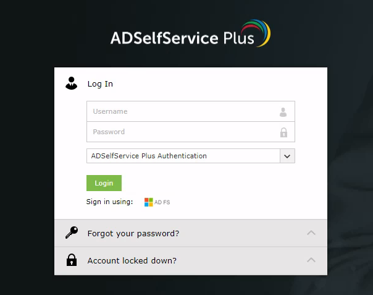Open the Account locked down section
The width and height of the screenshot is (373, 295).
(191, 261)
